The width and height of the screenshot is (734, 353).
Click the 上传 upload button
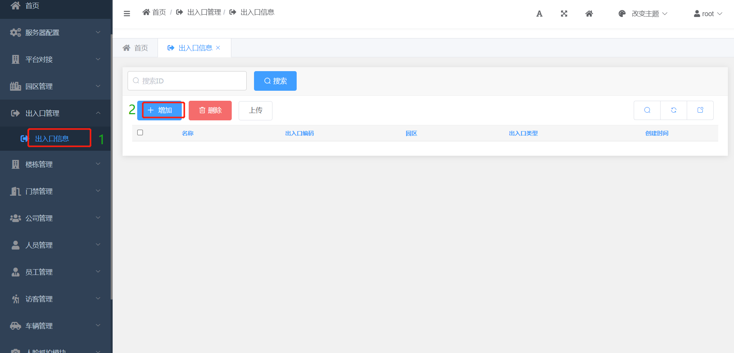coord(256,110)
